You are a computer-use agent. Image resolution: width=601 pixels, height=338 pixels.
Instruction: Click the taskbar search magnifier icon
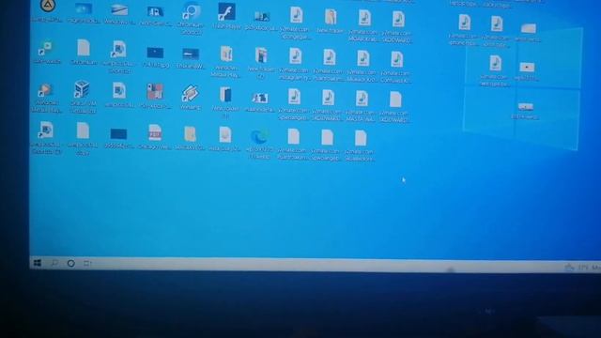[54, 263]
